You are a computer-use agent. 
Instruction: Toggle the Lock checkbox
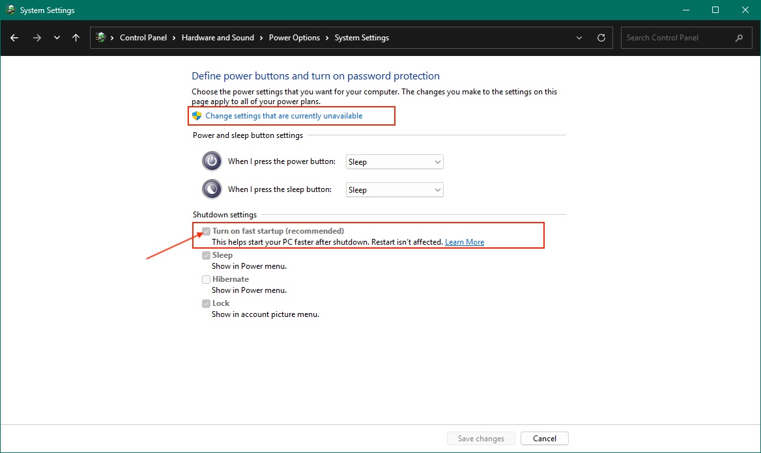[x=207, y=303]
